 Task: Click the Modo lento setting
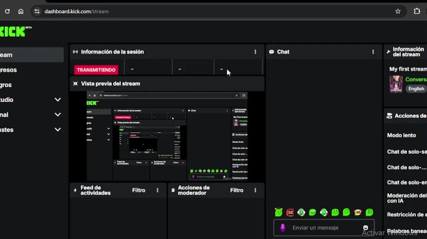[x=401, y=135]
